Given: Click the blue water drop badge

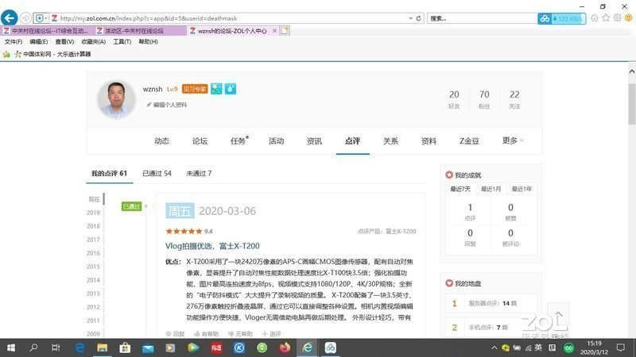Looking at the screenshot, I should point(231,89).
